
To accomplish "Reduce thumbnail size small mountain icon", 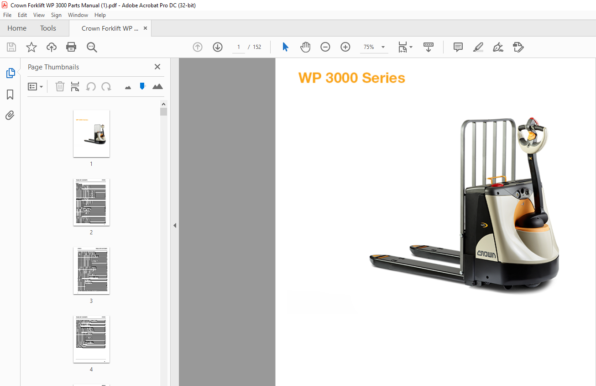I will pyautogui.click(x=128, y=87).
